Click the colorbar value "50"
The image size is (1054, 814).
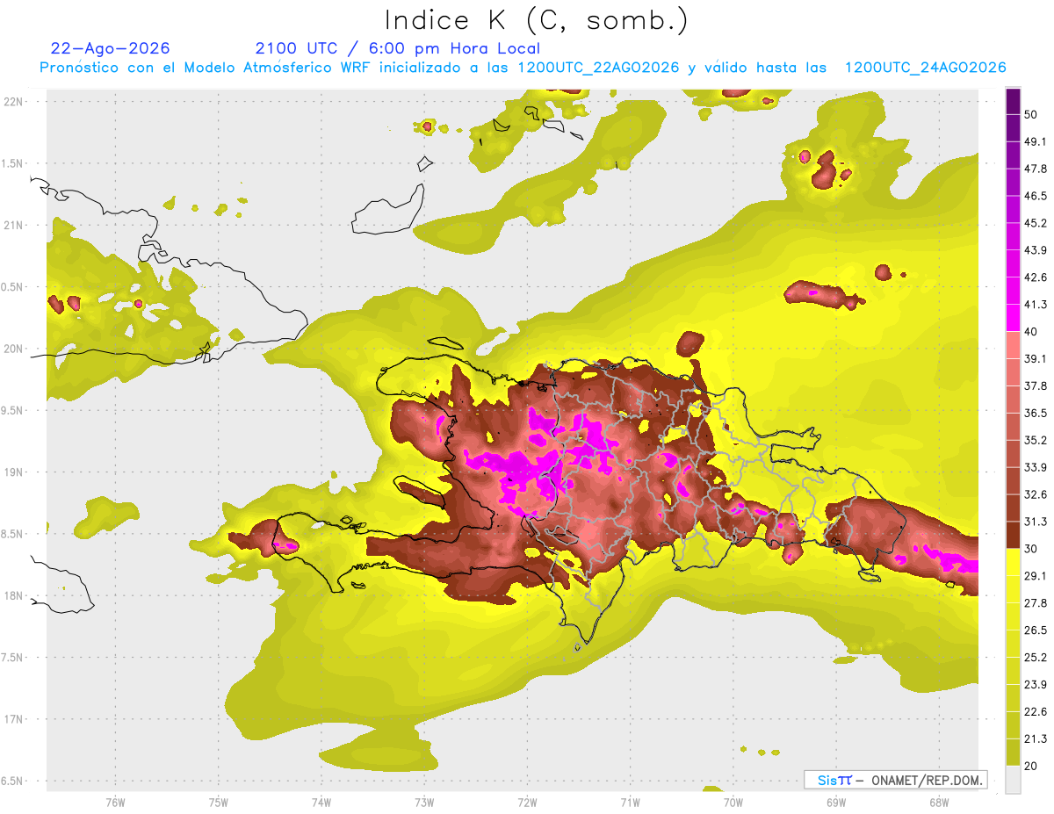coord(1031,115)
